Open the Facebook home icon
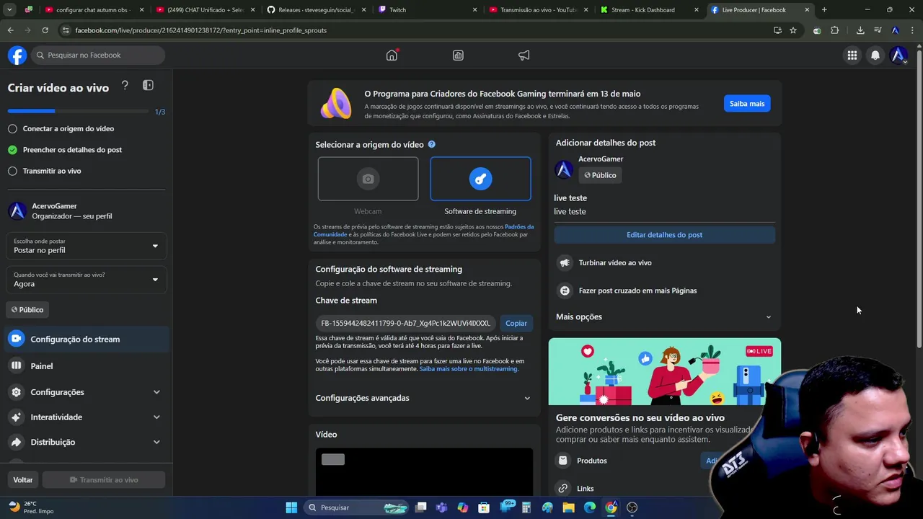923x519 pixels. pyautogui.click(x=392, y=56)
